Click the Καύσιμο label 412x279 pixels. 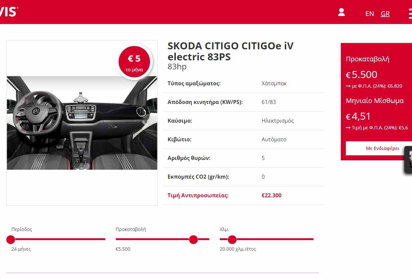(x=180, y=121)
